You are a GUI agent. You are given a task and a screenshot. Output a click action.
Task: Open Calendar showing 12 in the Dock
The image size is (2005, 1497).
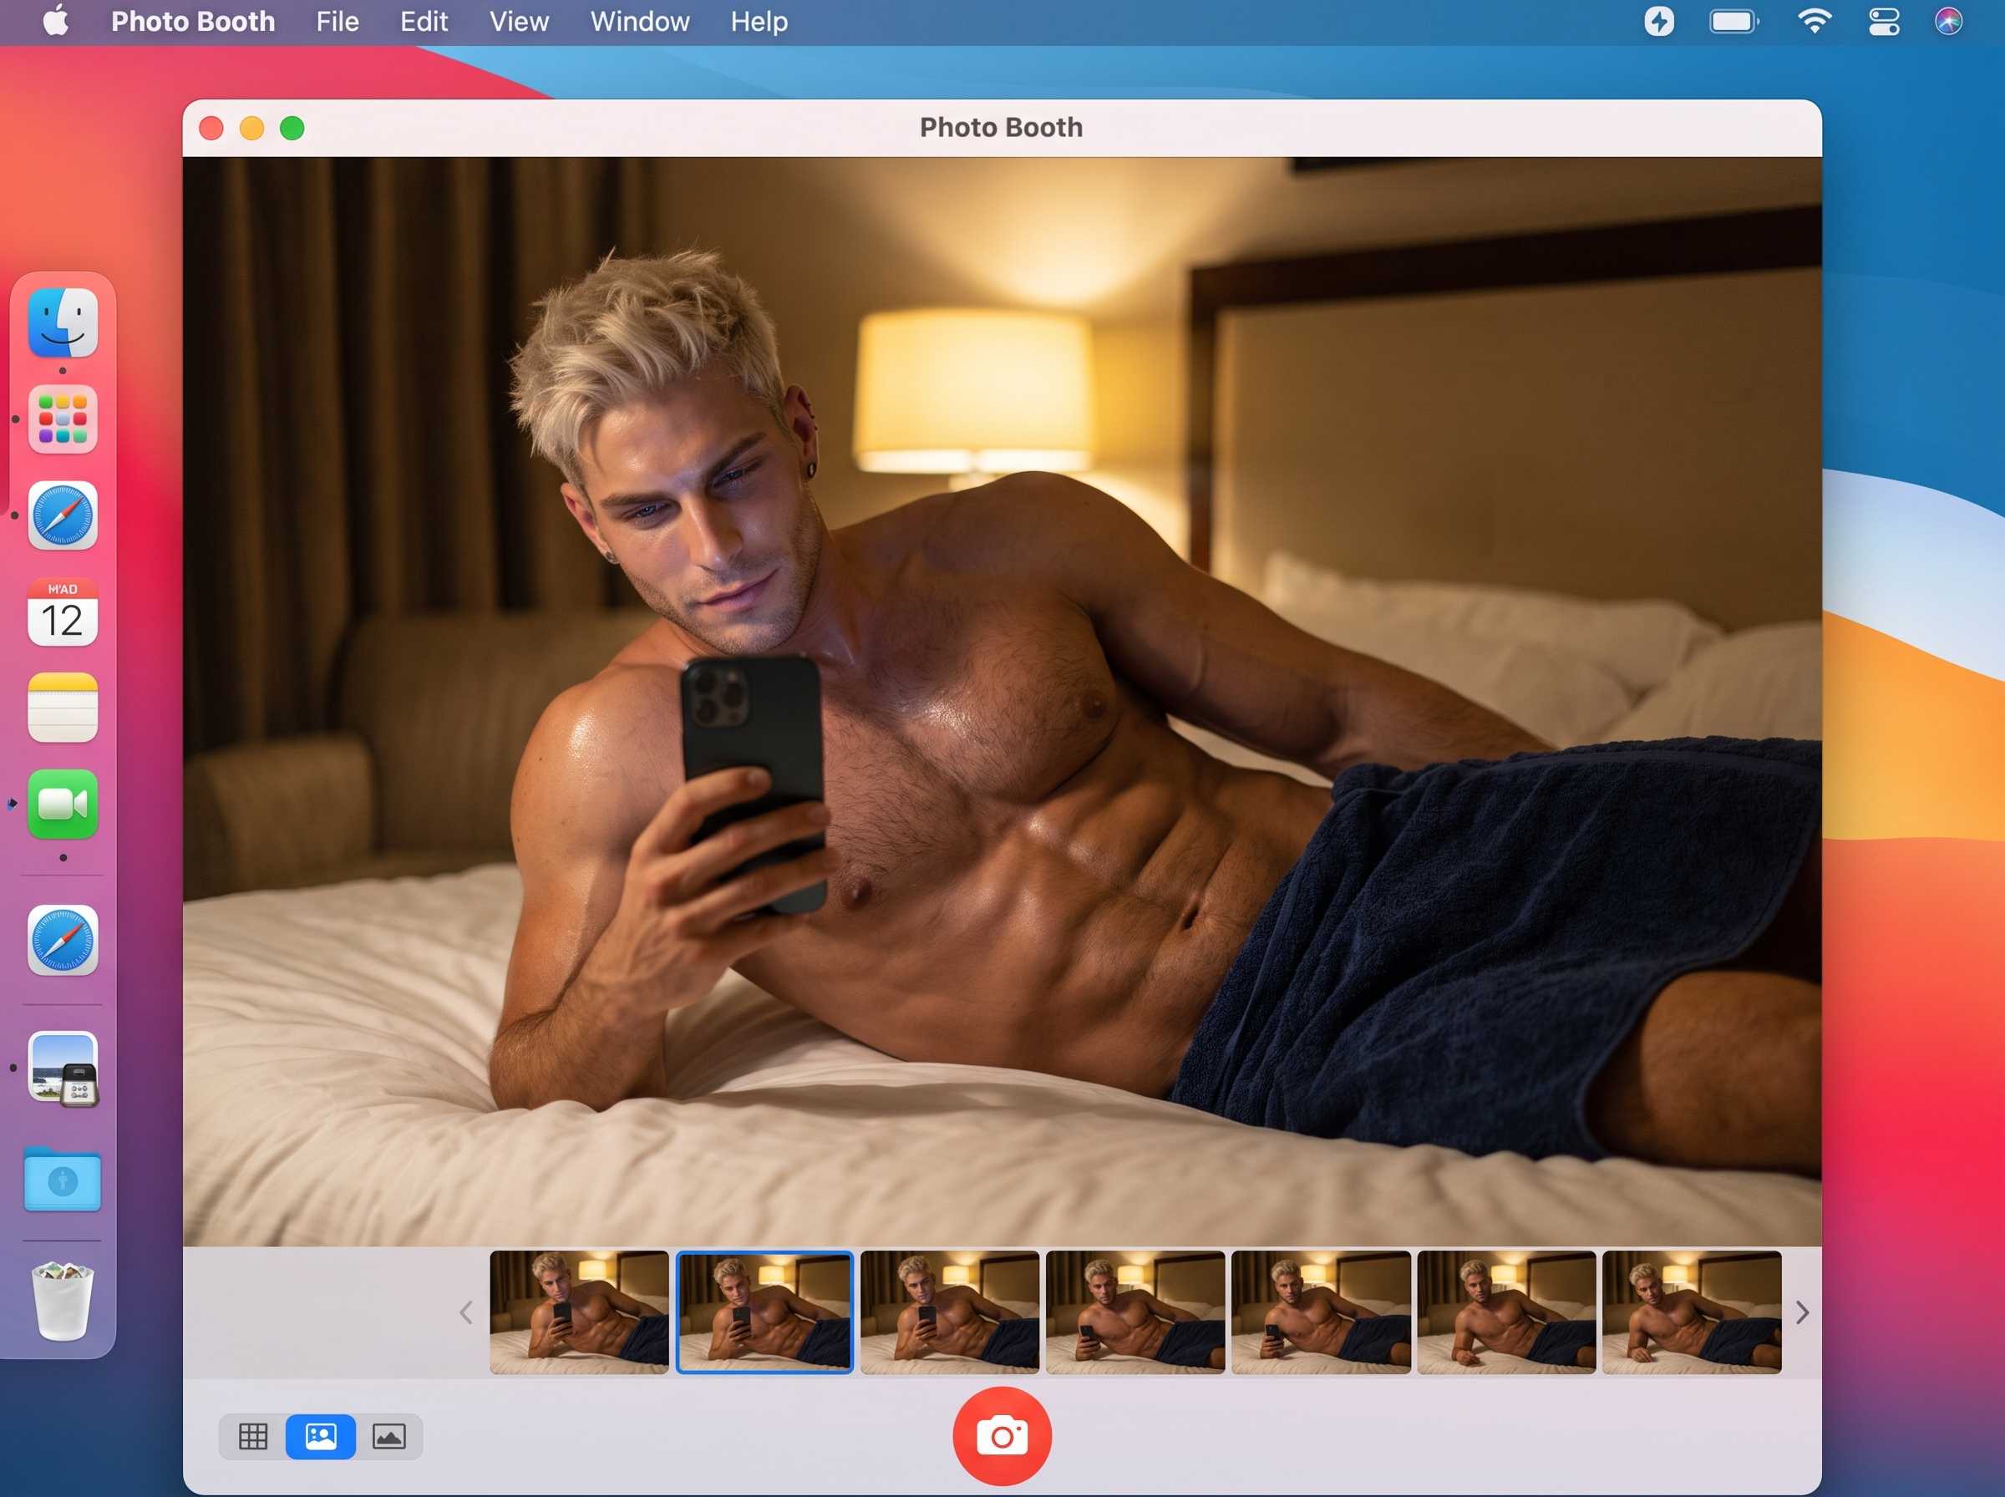coord(63,611)
